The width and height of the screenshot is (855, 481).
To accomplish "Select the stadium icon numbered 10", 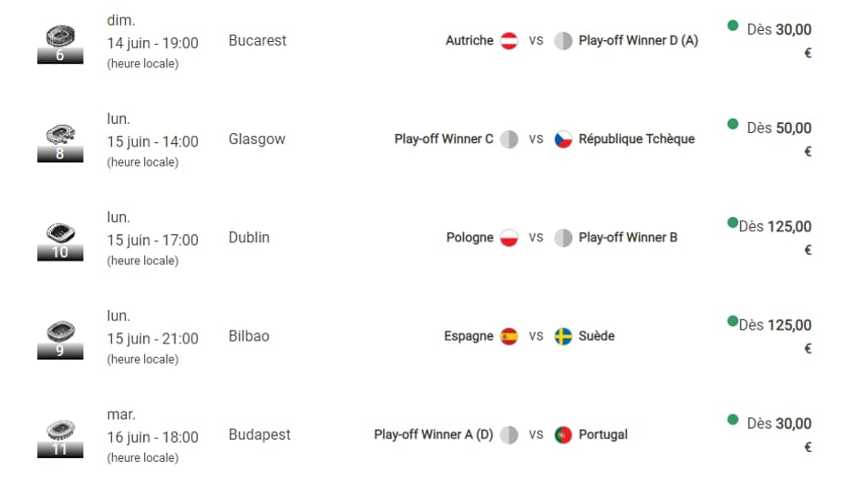I will 60,240.
